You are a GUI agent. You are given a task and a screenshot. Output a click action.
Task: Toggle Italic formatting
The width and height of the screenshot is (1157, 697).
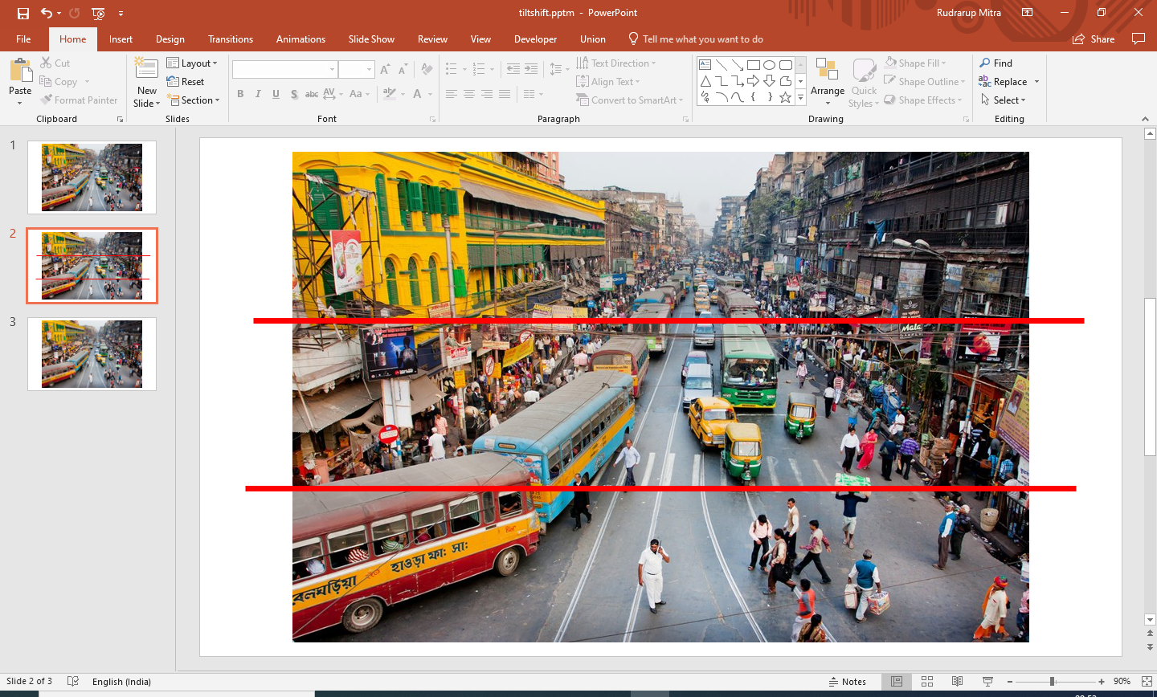258,94
